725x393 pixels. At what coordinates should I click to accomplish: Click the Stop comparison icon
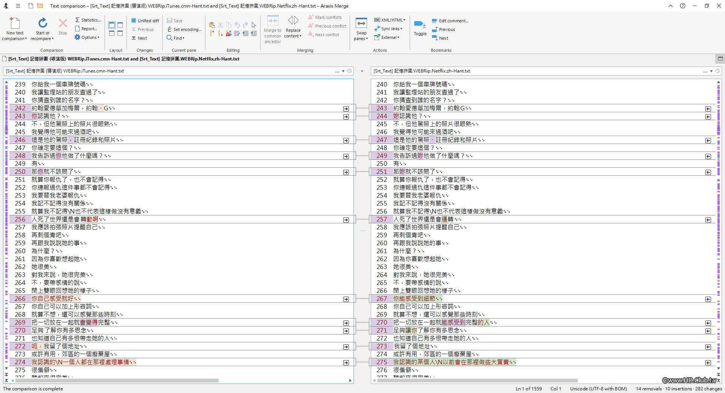click(x=62, y=26)
